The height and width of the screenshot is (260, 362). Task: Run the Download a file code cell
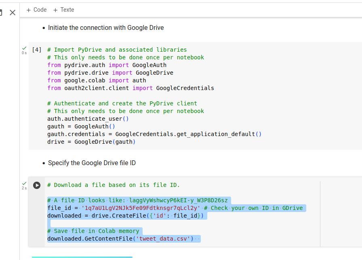pyautogui.click(x=37, y=185)
